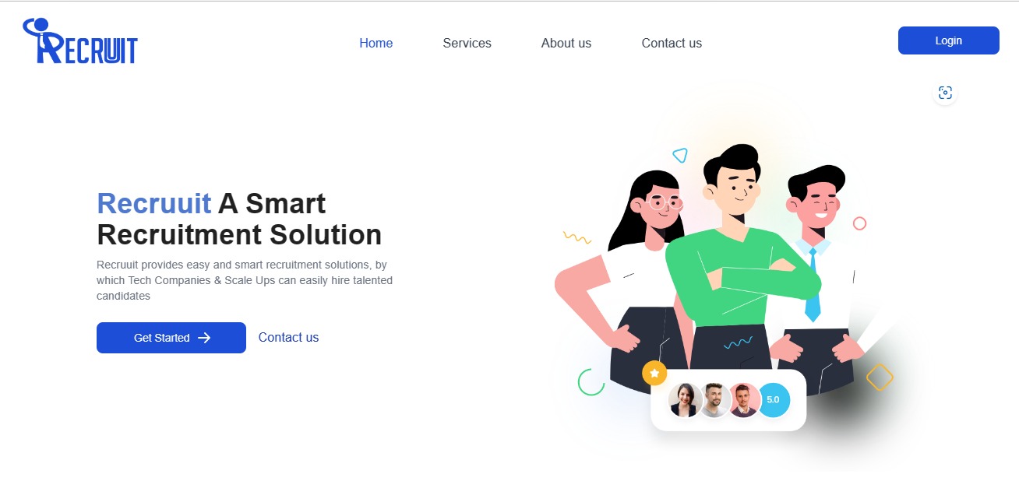Follow the Contact us link beside Get Started
Image resolution: width=1019 pixels, height=481 pixels.
tap(288, 338)
